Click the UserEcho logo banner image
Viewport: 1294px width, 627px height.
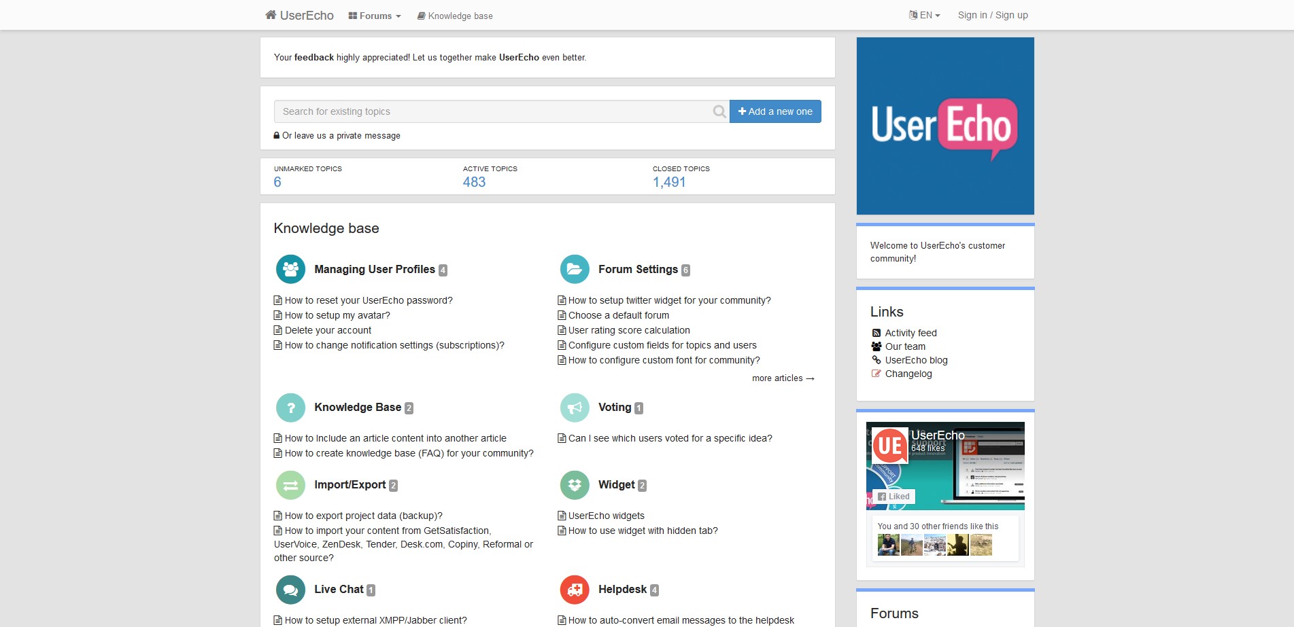945,126
